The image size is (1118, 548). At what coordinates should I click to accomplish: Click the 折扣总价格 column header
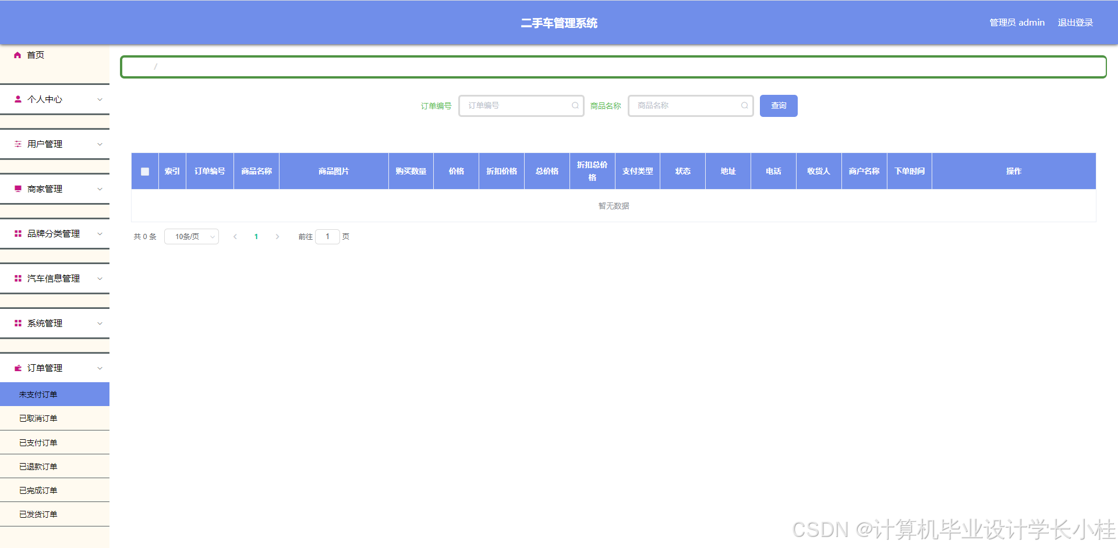pos(592,172)
